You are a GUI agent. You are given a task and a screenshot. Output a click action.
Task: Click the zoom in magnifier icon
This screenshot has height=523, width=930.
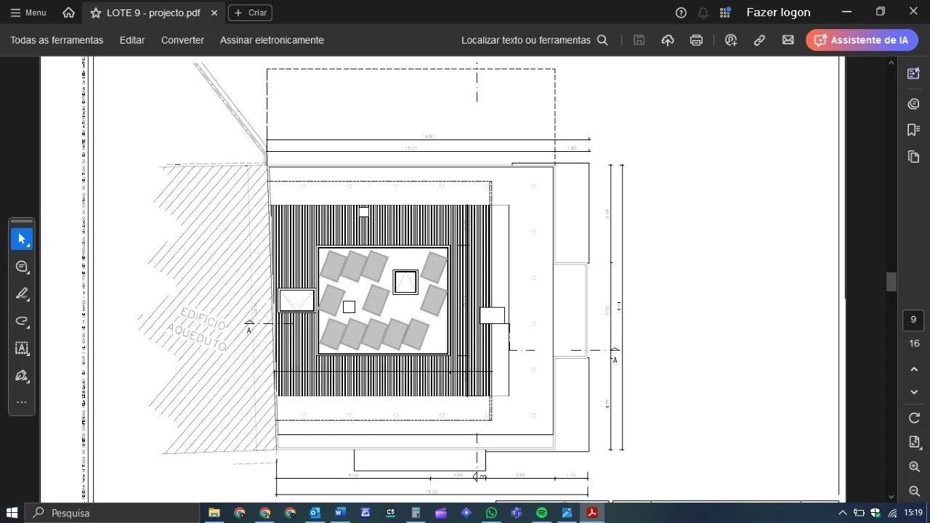coord(914,467)
